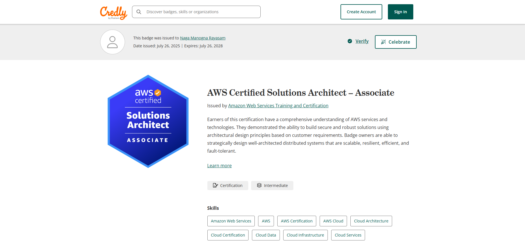Viewport: 525px width, 243px height.
Task: Open the AWS Solutions Architect badge image
Action: [148, 121]
